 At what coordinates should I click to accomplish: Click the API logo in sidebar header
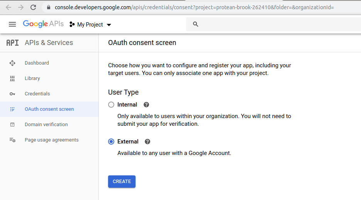12,43
